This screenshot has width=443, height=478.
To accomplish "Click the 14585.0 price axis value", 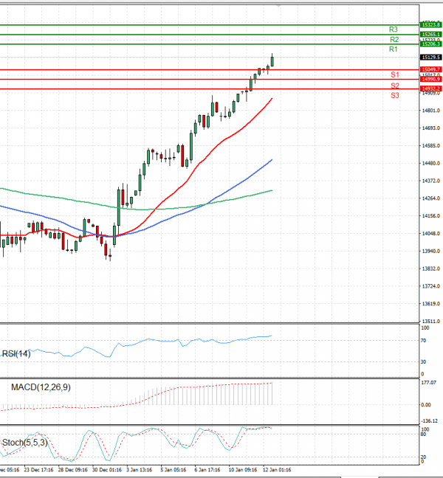I will pyautogui.click(x=431, y=146).
